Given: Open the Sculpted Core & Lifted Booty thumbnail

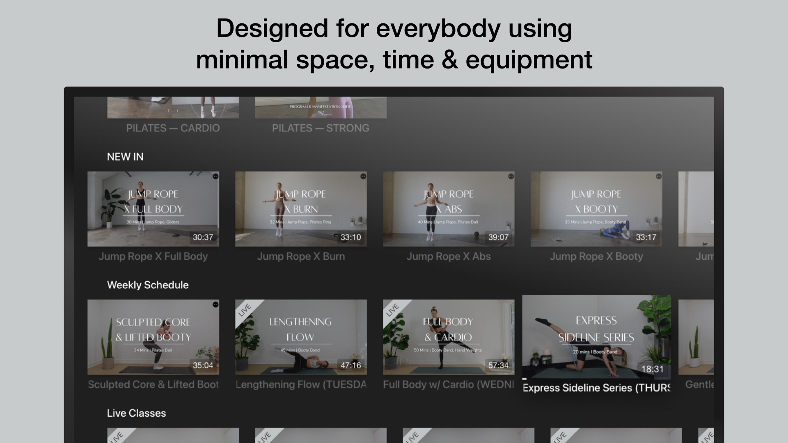Looking at the screenshot, I should click(x=153, y=337).
